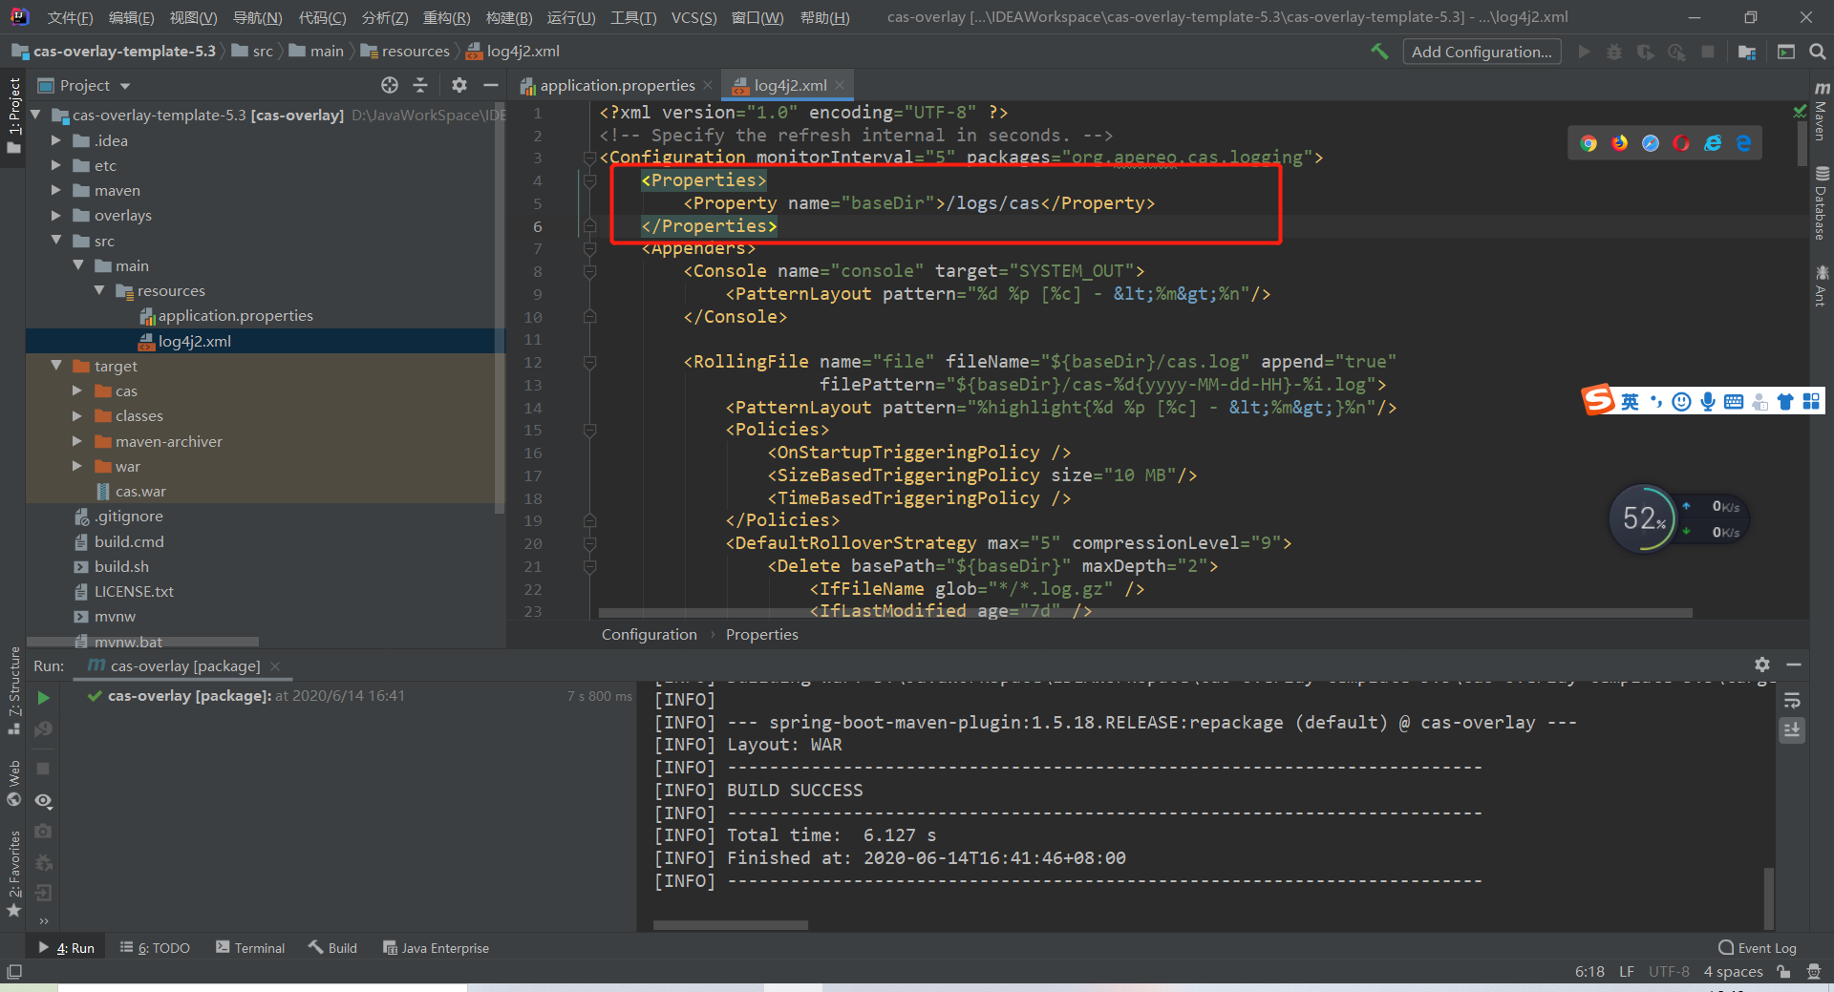1834x992 pixels.
Task: Click Collapse All icon in Project panel
Action: click(420, 85)
